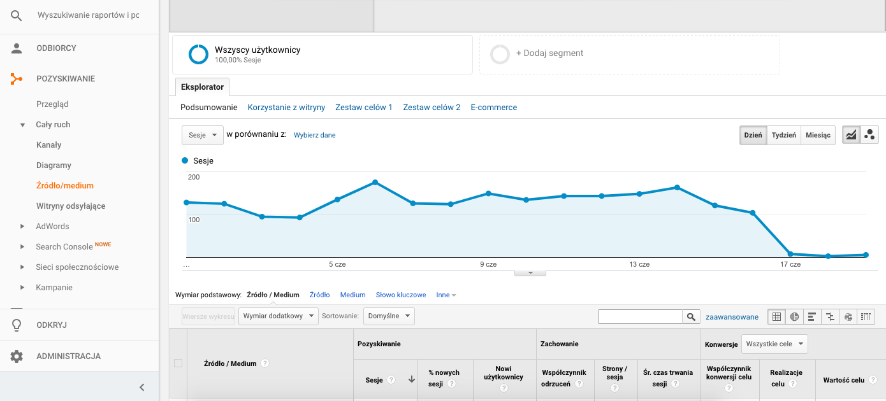Open the pivot table view
The image size is (886, 401).
866,316
